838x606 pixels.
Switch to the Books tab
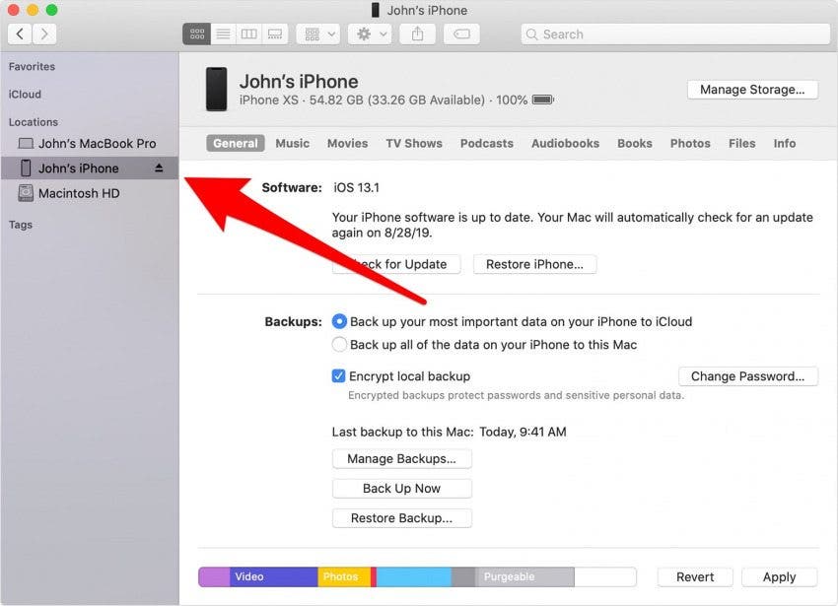pyautogui.click(x=635, y=143)
